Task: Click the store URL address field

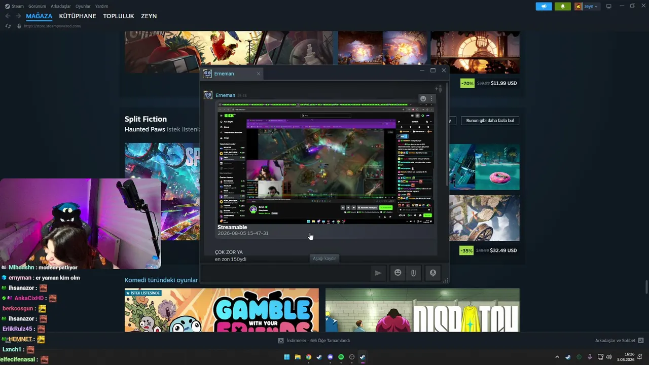Action: pyautogui.click(x=53, y=26)
